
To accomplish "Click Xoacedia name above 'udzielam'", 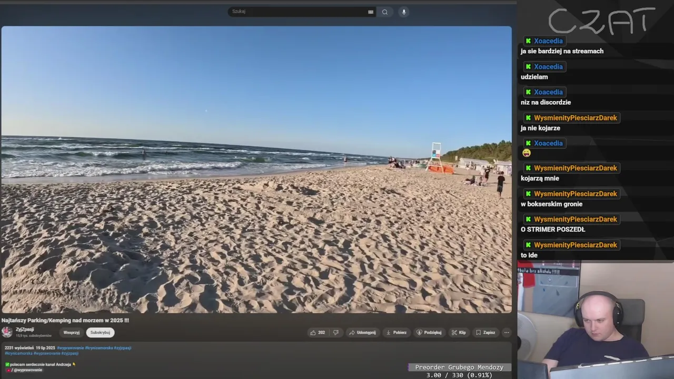I will coord(548,67).
